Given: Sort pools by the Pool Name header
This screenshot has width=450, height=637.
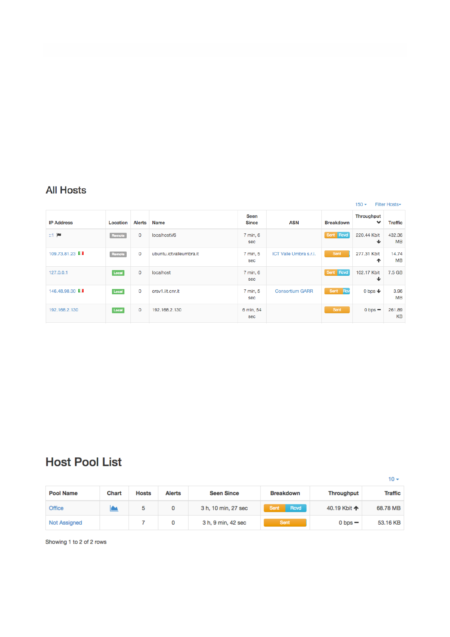Looking at the screenshot, I should [63, 493].
